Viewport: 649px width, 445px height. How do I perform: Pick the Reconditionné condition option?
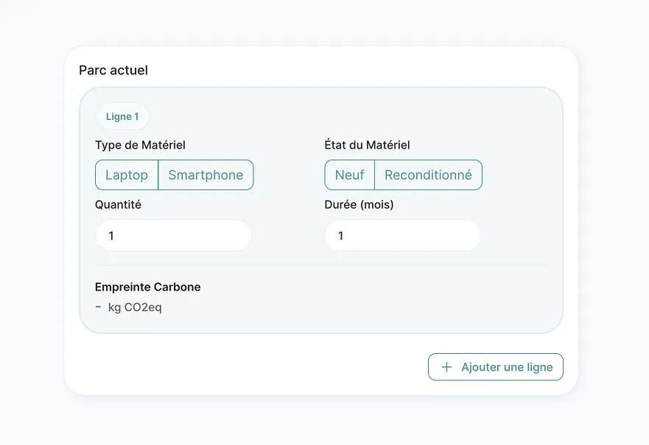(x=429, y=175)
